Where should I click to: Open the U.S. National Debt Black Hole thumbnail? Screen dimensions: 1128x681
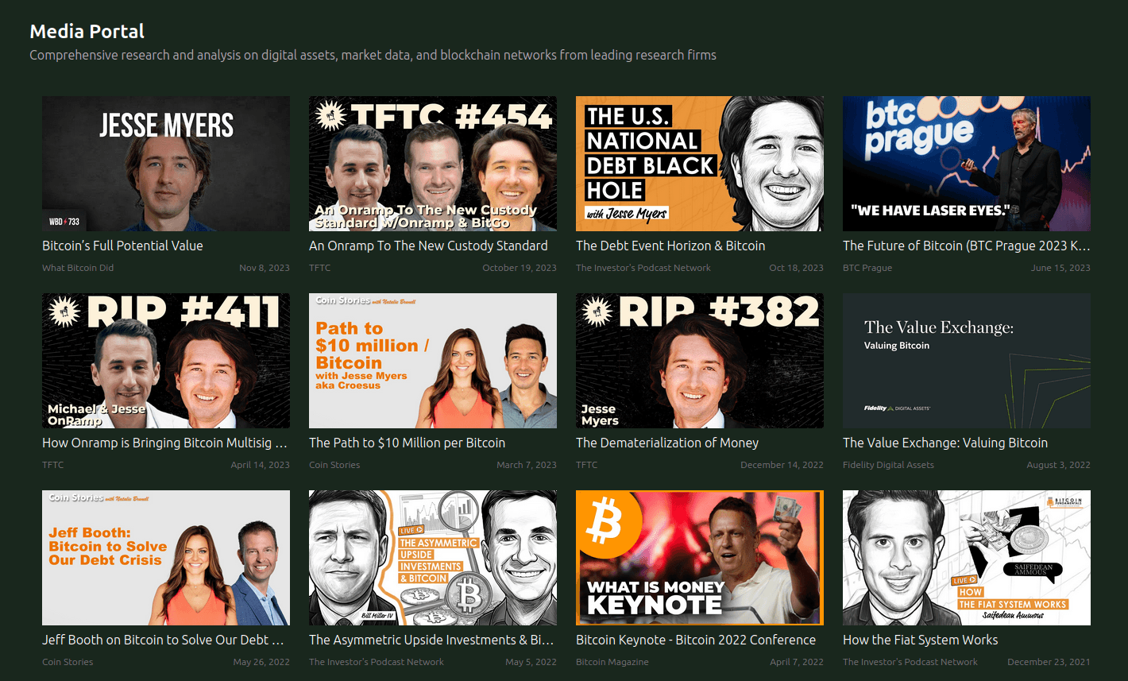699,164
